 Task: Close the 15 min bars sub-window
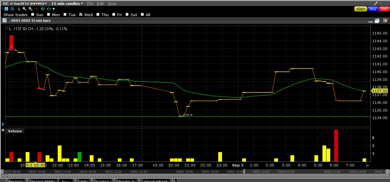click(385, 21)
